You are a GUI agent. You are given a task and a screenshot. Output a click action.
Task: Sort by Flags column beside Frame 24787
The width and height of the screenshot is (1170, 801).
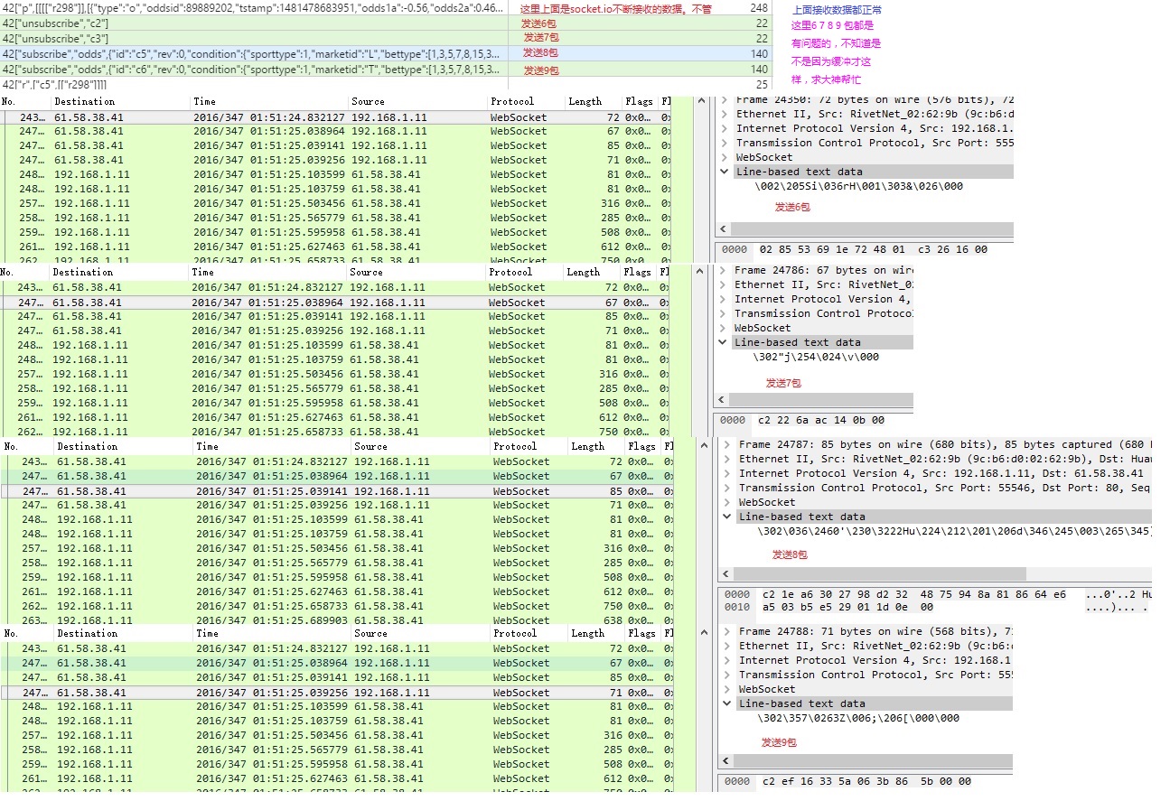pyautogui.click(x=641, y=446)
